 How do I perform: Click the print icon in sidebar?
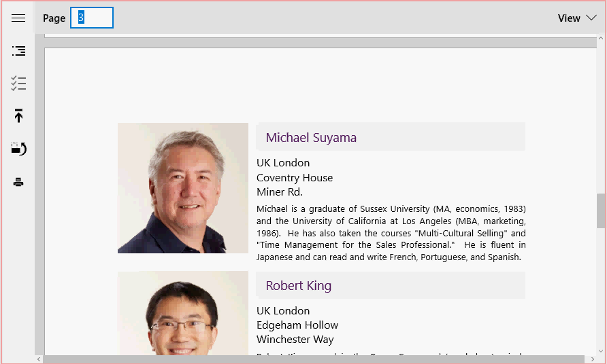point(18,182)
